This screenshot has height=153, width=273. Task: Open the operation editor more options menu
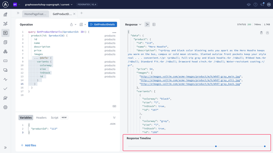114,32
